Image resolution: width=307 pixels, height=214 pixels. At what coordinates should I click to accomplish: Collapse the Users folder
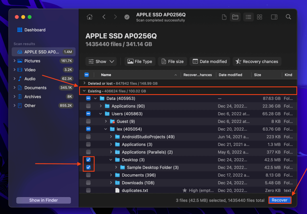click(100, 114)
